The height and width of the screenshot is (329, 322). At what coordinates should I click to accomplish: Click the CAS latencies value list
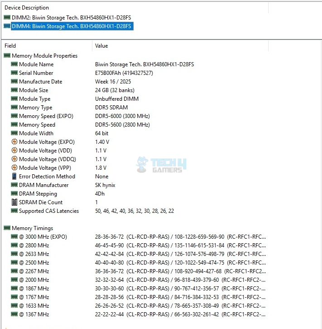coord(135,211)
